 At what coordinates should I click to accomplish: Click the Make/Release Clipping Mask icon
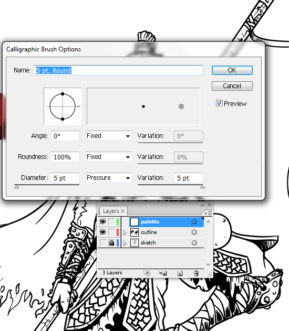[x=147, y=273]
